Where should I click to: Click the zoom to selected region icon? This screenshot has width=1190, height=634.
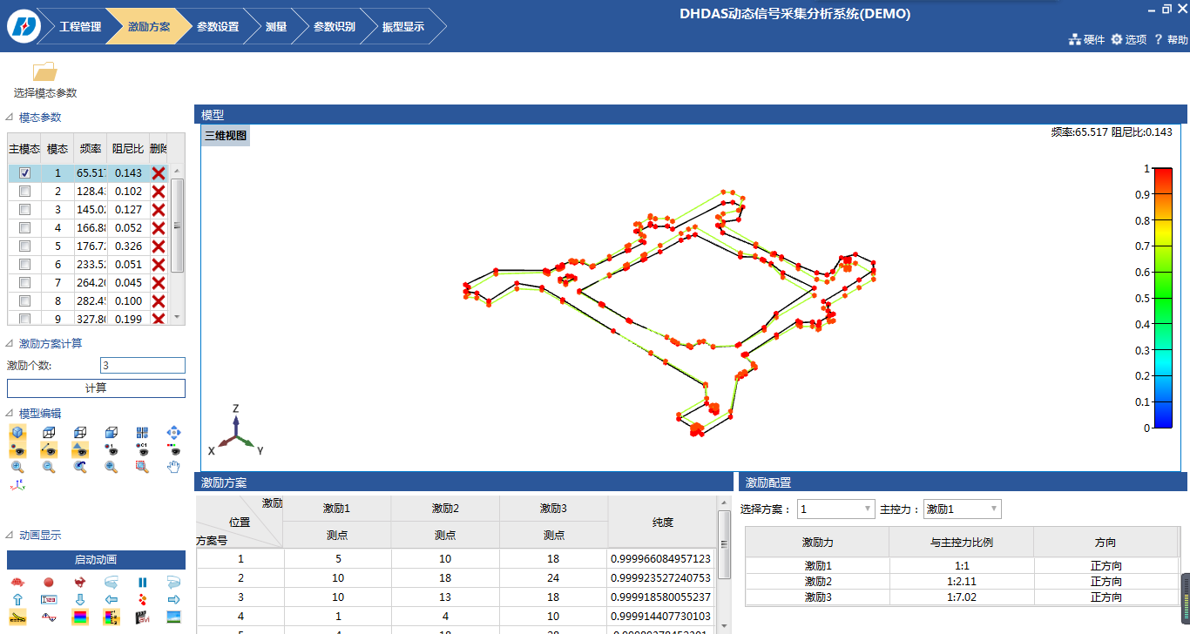point(142,467)
